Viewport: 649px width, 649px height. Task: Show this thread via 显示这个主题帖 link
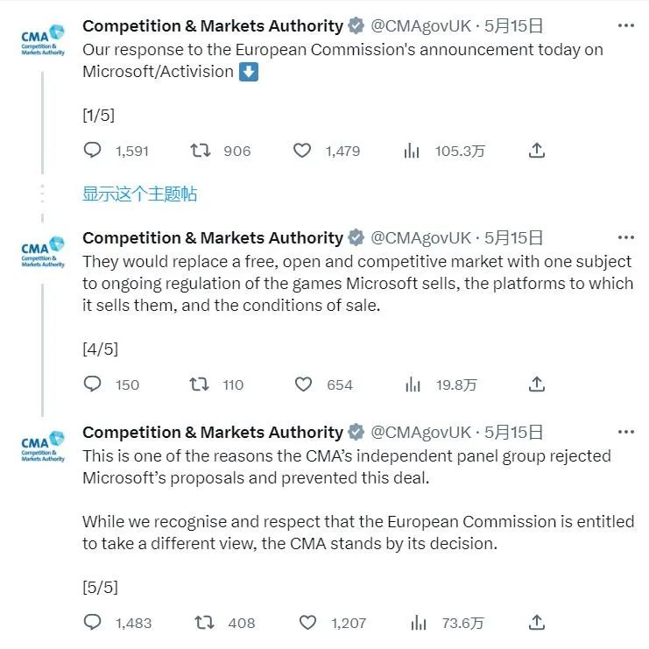pos(139,194)
